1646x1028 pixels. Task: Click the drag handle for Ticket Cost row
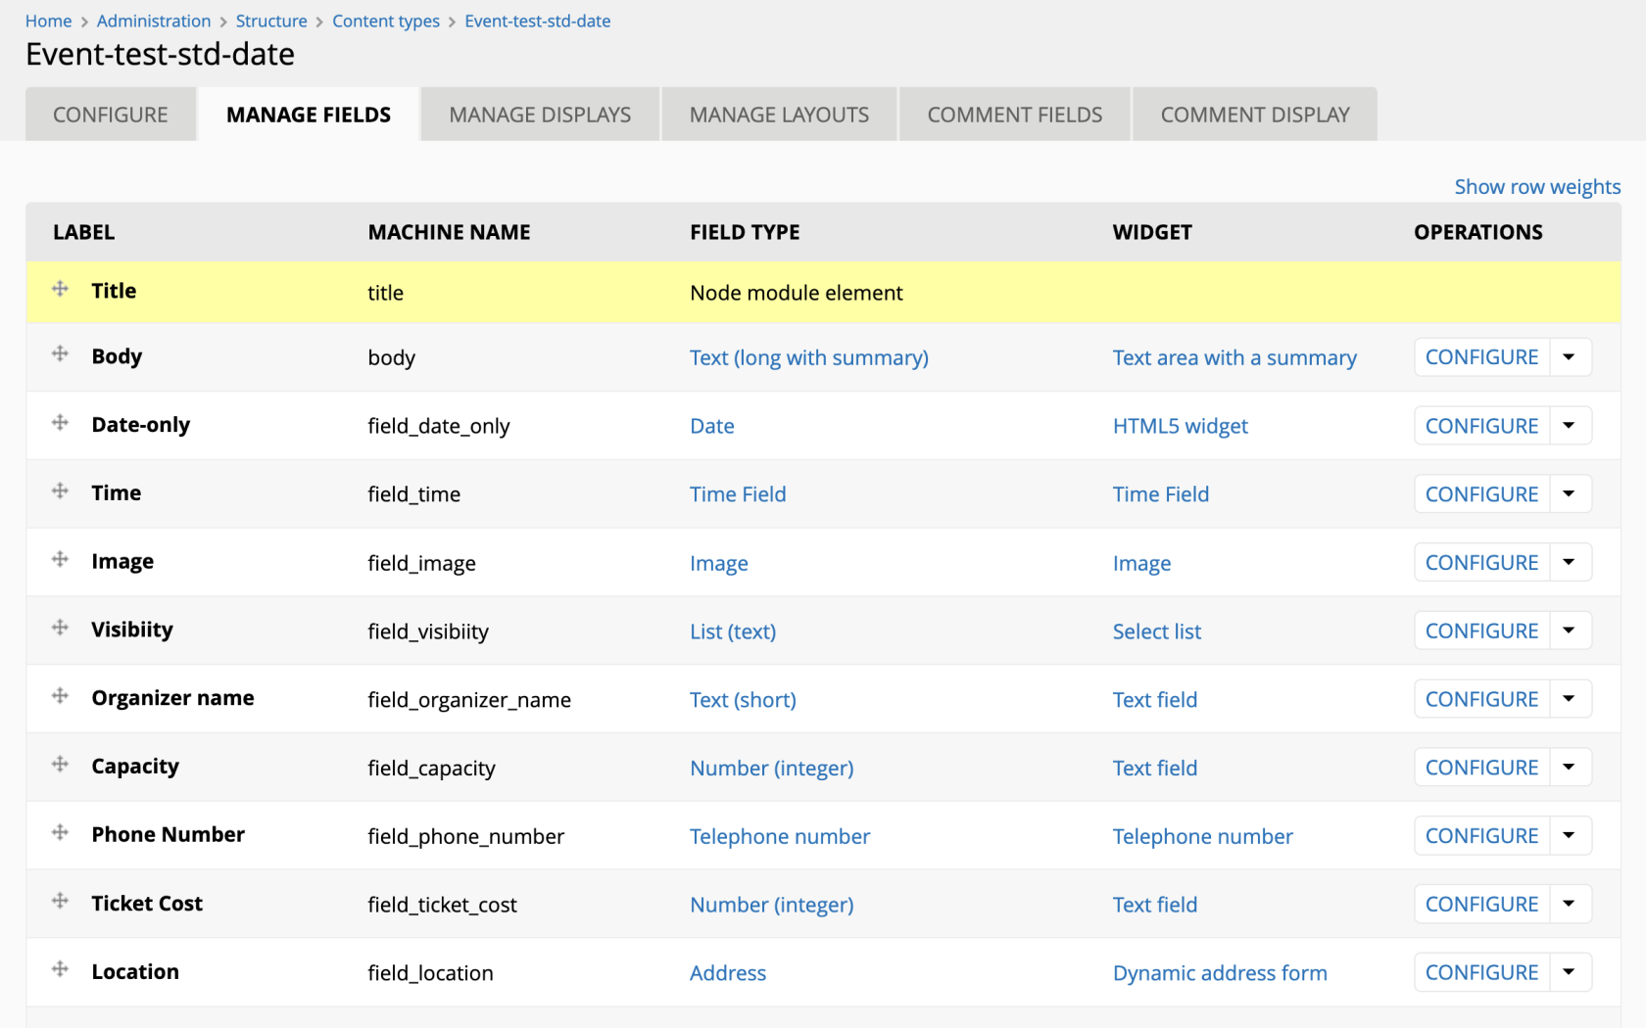click(60, 901)
